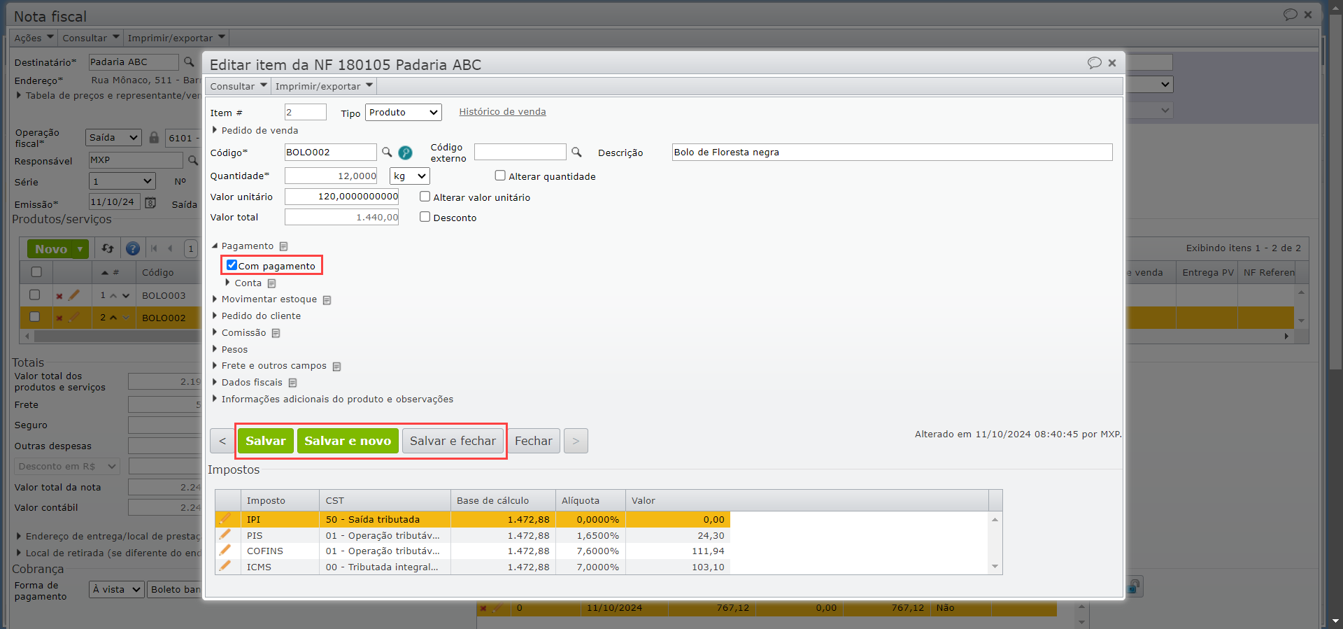Screen dimensions: 1343x629
Task: Open the Pagamento section notes icon
Action: click(x=283, y=246)
